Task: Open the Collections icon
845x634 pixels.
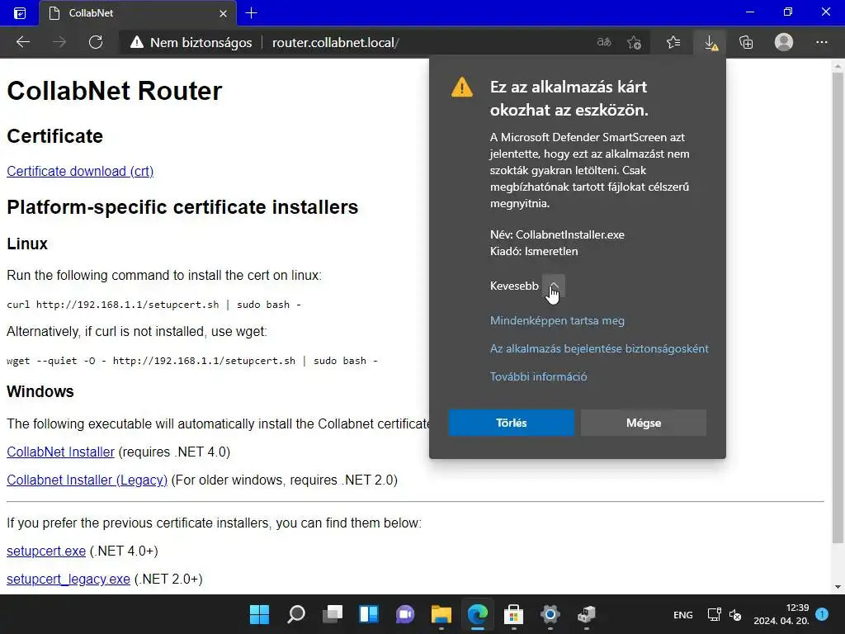Action: 746,42
